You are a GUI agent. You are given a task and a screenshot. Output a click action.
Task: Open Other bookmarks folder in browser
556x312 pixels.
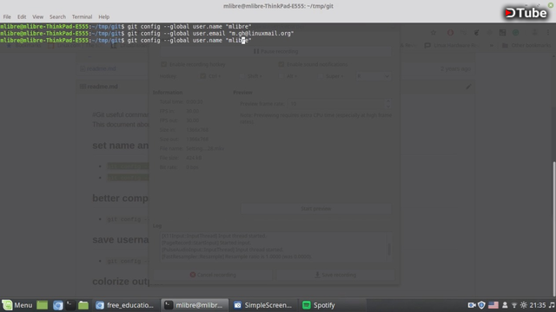click(526, 45)
